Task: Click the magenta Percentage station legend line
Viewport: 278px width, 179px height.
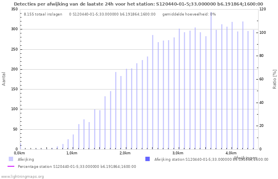Action: point(11,166)
